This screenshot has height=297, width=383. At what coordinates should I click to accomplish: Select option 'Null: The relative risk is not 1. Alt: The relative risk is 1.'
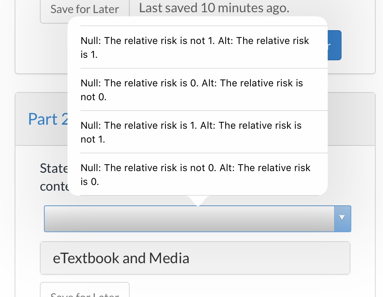tap(195, 47)
